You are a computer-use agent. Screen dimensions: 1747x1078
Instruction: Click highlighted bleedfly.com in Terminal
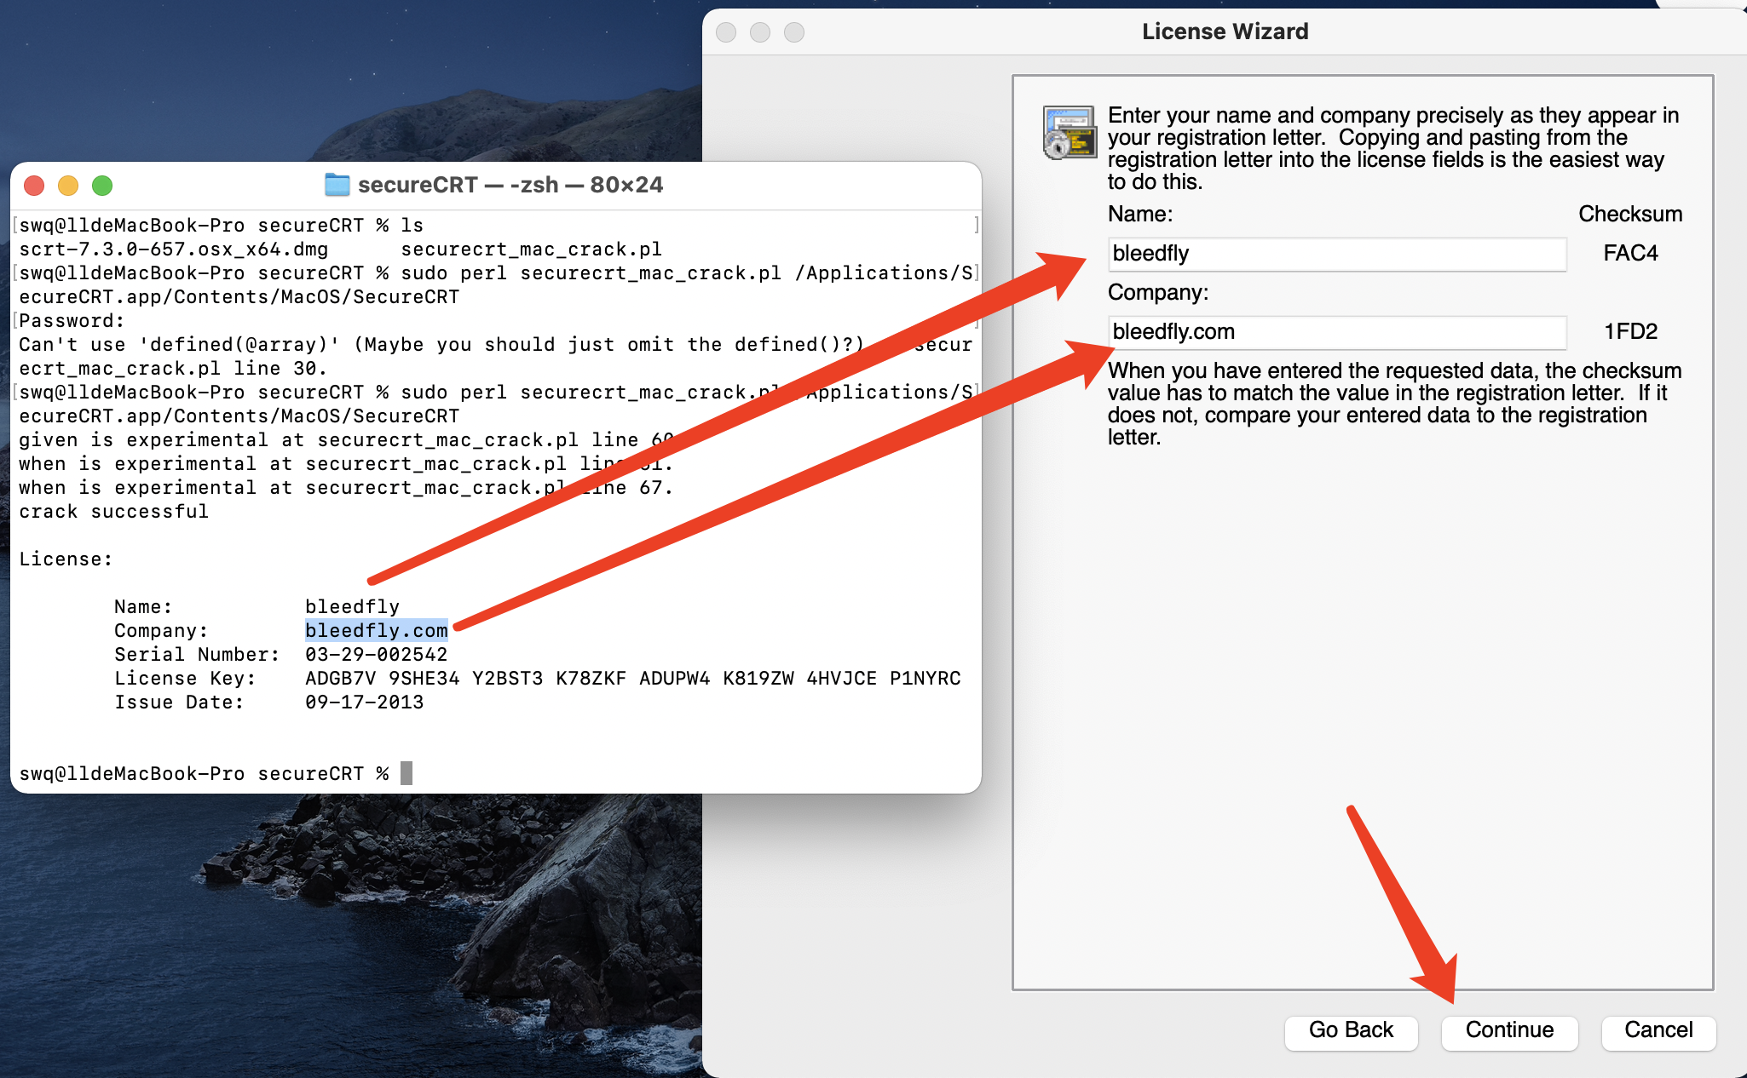(377, 631)
